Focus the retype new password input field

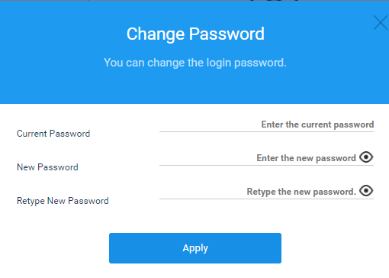259,192
